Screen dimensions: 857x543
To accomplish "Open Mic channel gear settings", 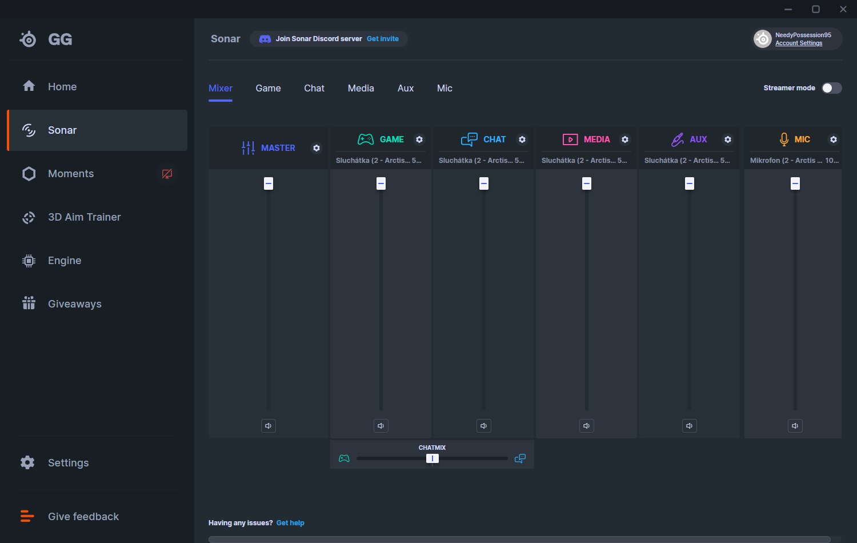I will tap(834, 139).
